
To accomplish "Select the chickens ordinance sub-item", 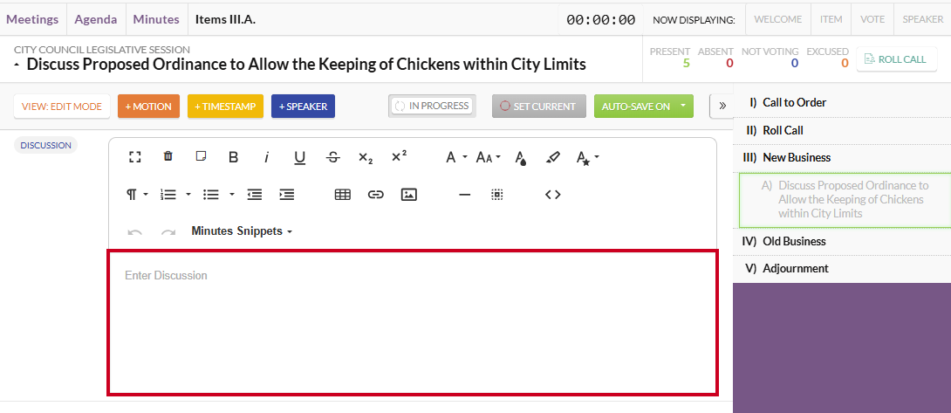I will pos(845,200).
